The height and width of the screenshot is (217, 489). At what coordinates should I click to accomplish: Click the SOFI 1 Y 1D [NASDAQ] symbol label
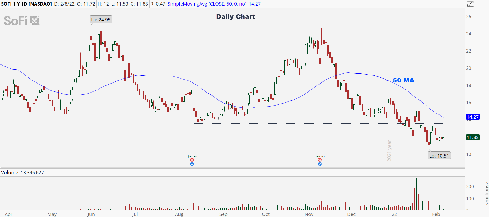pyautogui.click(x=26, y=4)
